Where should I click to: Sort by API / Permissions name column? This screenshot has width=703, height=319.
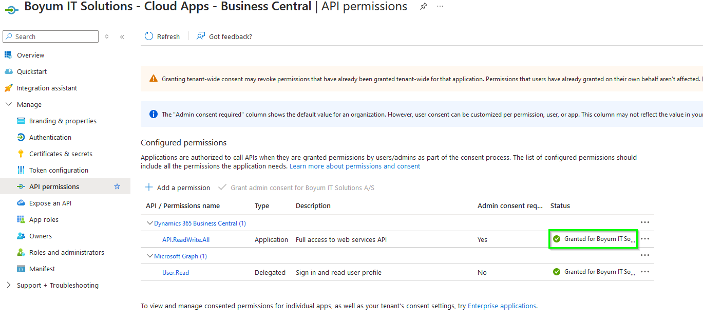click(x=183, y=205)
